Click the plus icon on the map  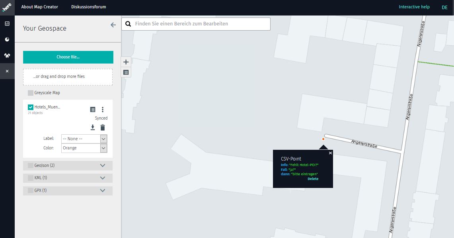point(126,62)
